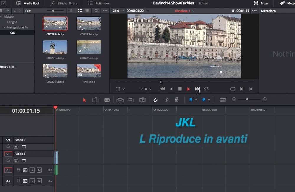Collapse the Navigazione Po bin

(4, 27)
